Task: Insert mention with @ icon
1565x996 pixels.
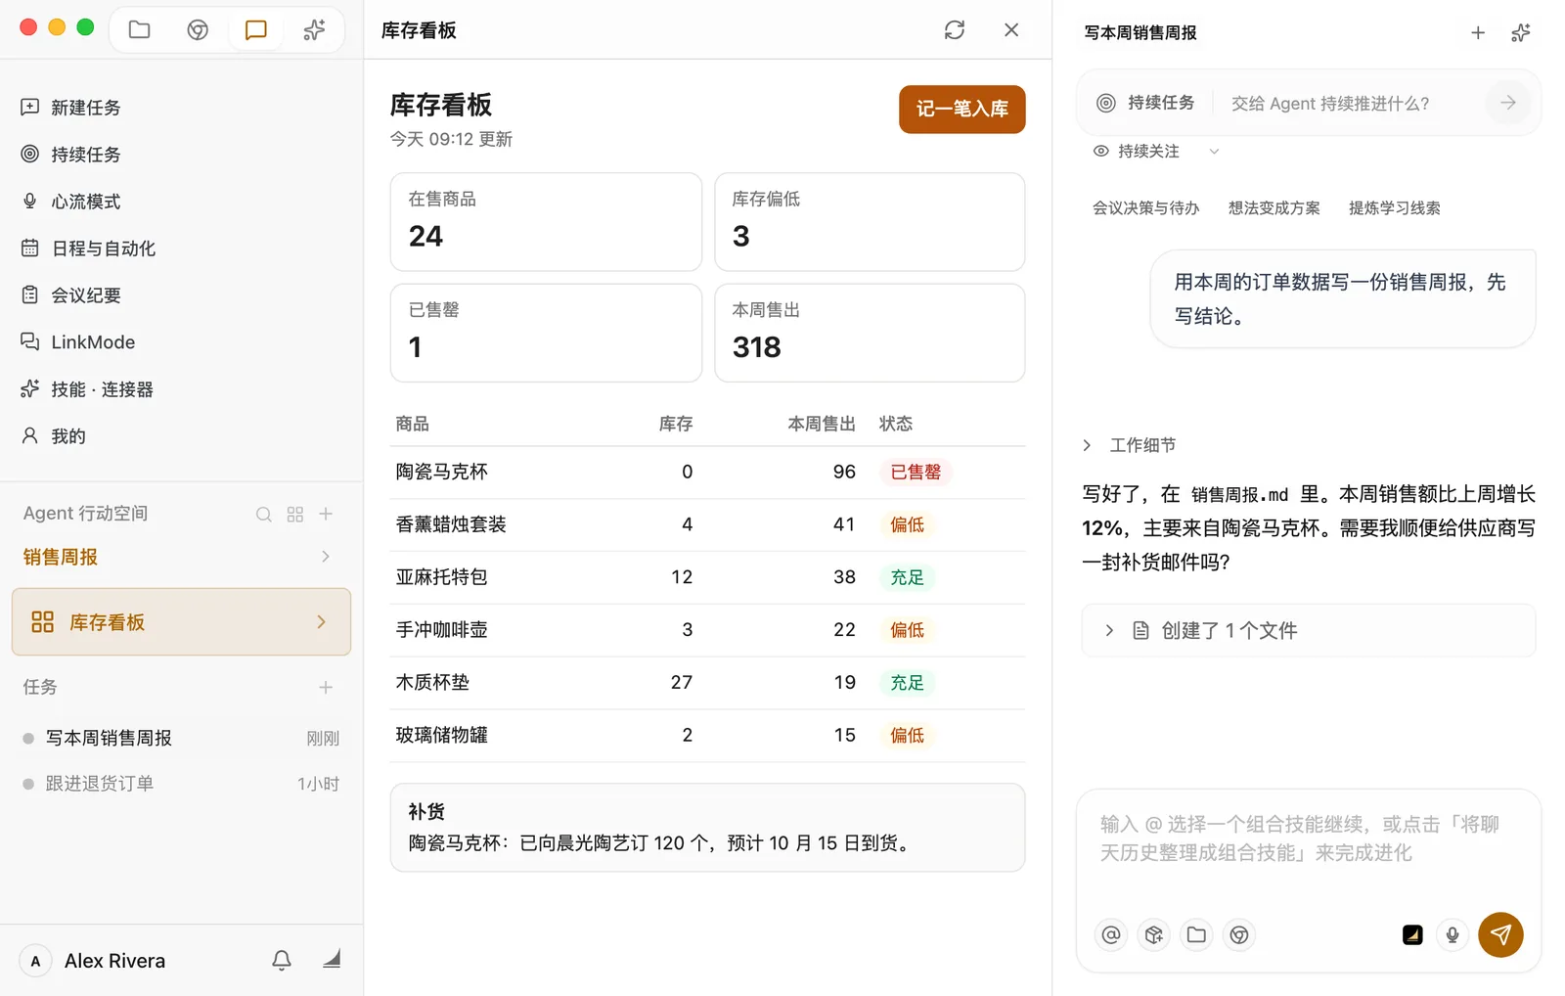Action: click(1111, 935)
